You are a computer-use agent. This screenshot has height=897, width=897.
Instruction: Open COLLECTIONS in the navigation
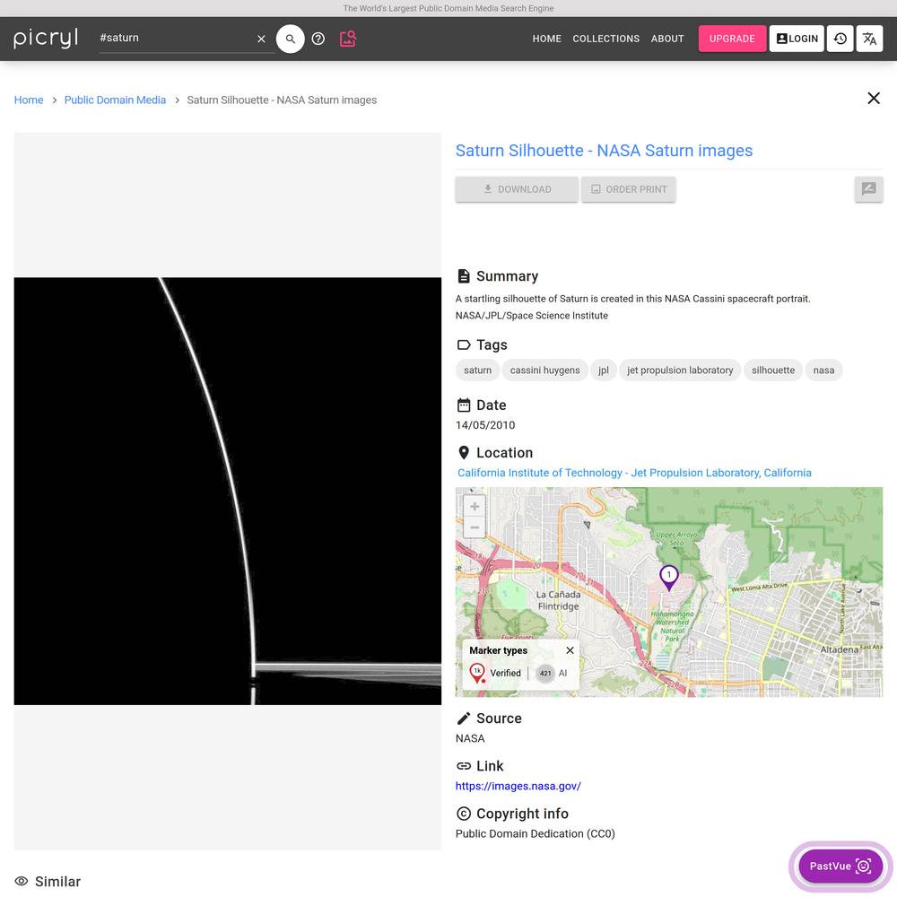(x=605, y=39)
